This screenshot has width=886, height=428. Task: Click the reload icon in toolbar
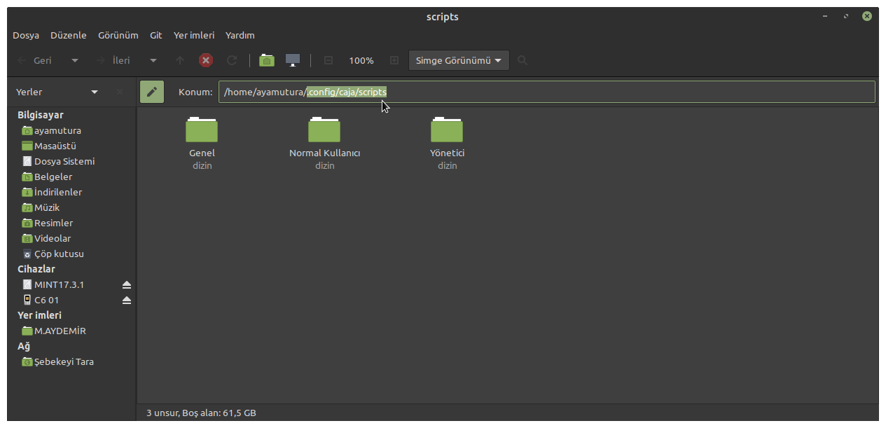coord(232,60)
